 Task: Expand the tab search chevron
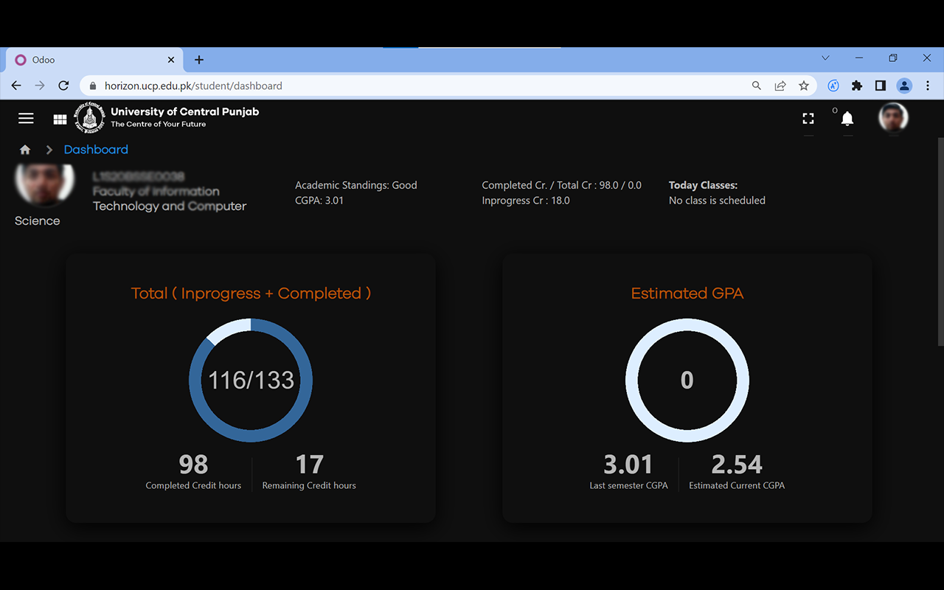pyautogui.click(x=825, y=58)
